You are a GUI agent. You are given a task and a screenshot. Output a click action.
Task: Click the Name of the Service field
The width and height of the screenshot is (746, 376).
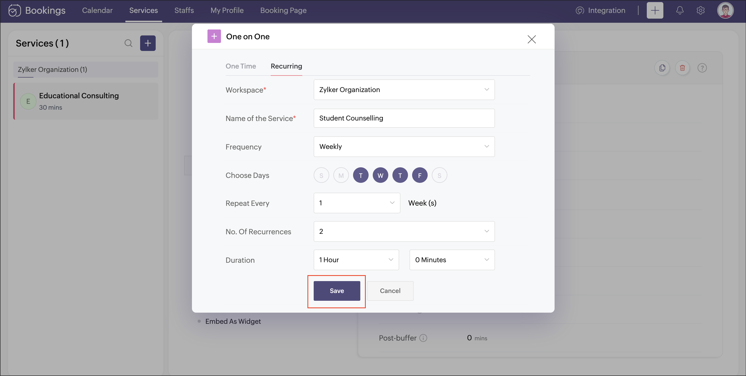[x=404, y=118]
